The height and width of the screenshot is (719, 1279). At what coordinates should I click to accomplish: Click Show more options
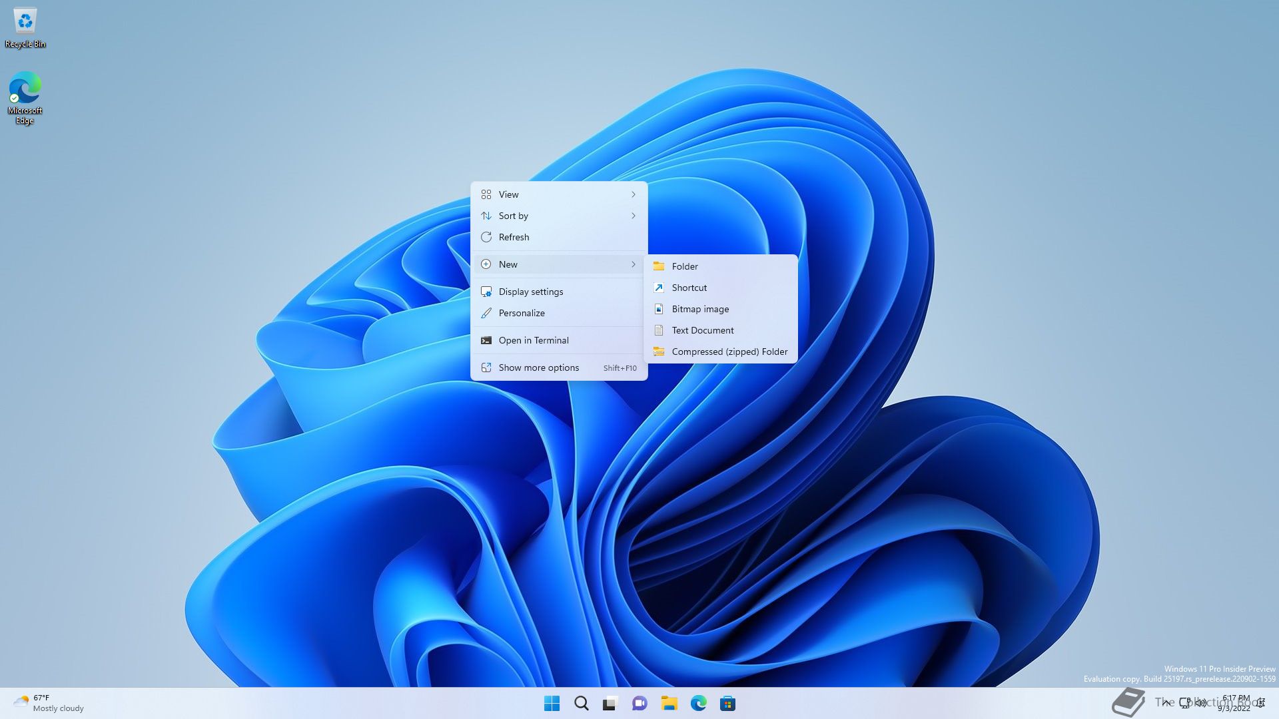(x=559, y=367)
